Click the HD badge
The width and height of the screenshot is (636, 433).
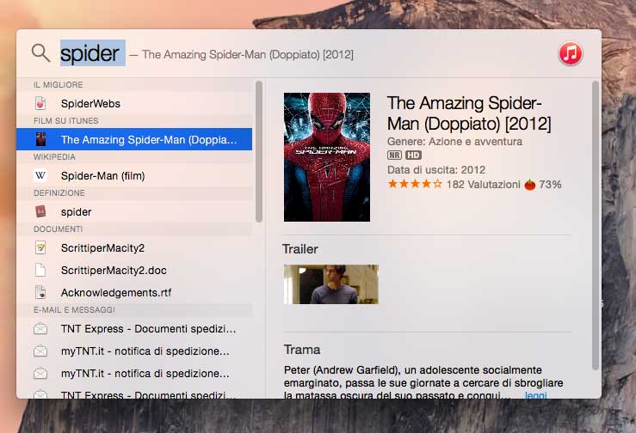point(413,155)
